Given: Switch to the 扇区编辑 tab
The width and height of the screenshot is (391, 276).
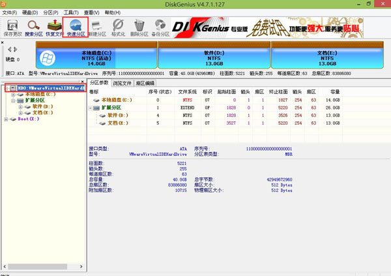Looking at the screenshot, I should pos(145,84).
